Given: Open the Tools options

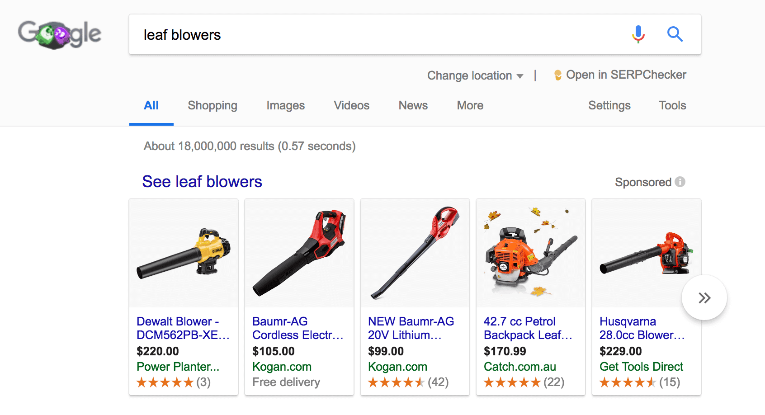Looking at the screenshot, I should pyautogui.click(x=672, y=105).
